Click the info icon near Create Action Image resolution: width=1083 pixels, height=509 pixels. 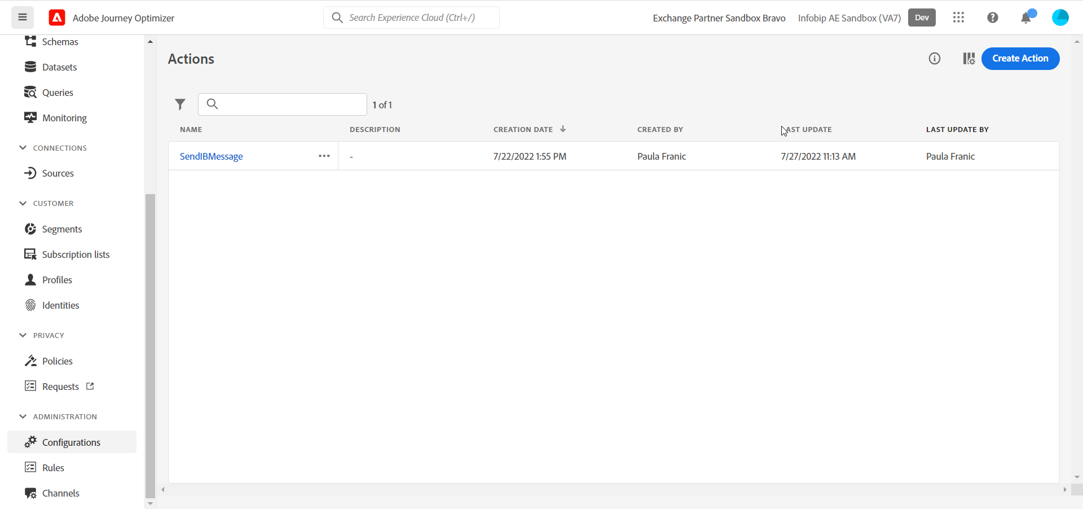tap(935, 59)
